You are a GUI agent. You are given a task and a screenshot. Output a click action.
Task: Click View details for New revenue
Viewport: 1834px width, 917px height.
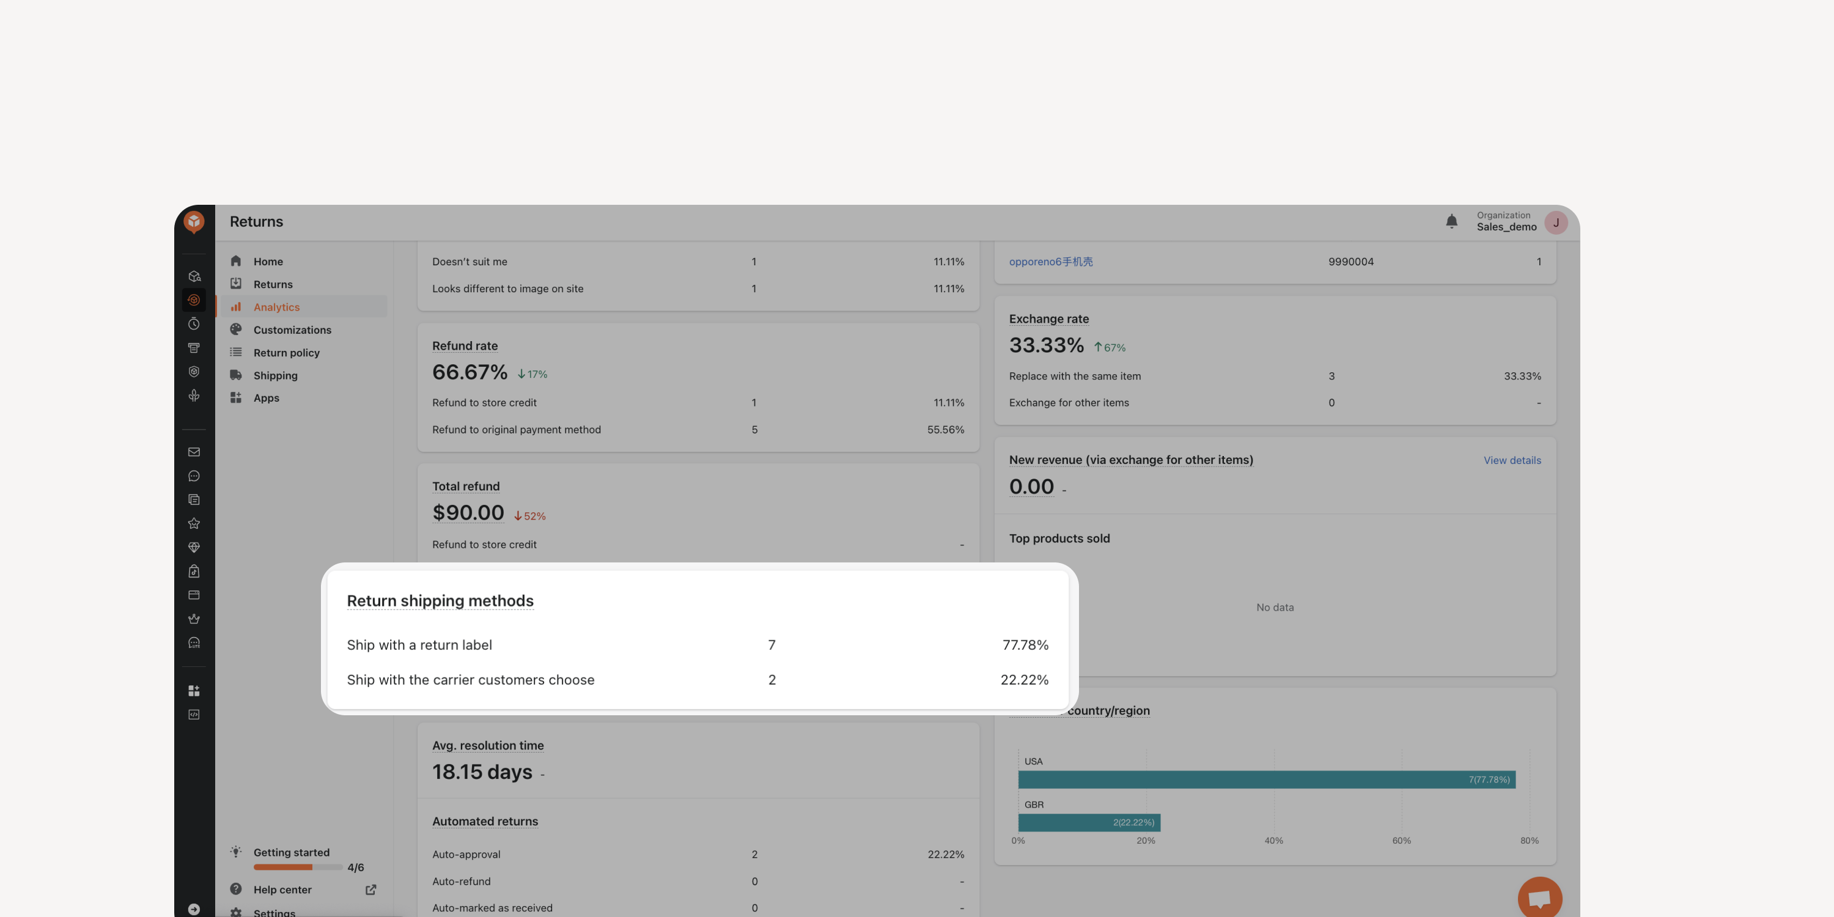(1512, 460)
